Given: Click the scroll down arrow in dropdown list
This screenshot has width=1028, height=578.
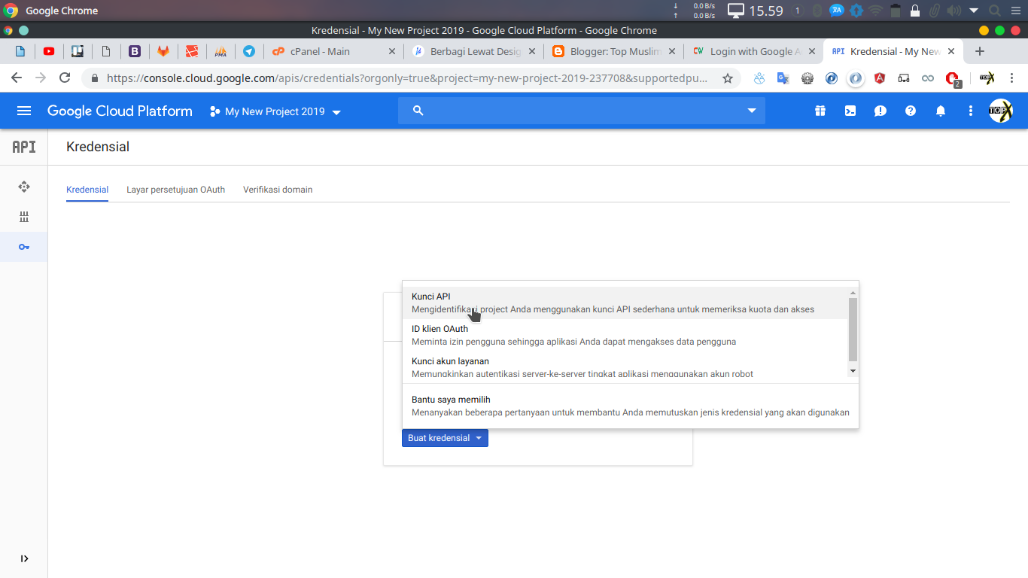Looking at the screenshot, I should (853, 371).
